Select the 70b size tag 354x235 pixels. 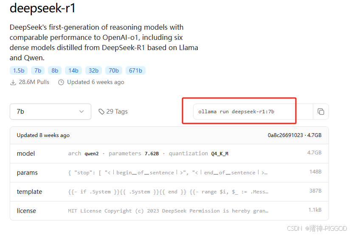pos(114,70)
